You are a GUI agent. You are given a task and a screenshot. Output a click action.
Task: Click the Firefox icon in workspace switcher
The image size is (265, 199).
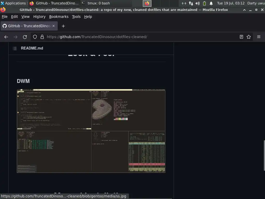(147, 3)
